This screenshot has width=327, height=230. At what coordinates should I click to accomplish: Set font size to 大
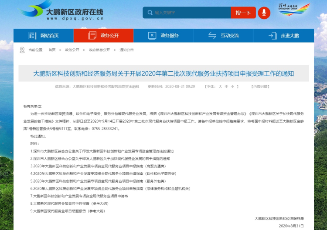pos(220,87)
